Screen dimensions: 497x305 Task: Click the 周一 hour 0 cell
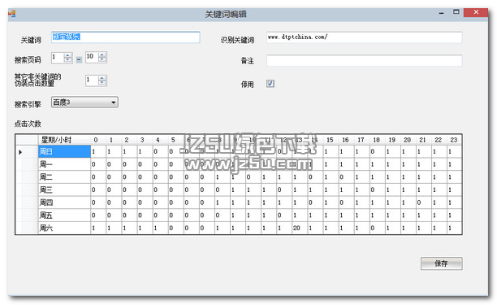tap(98, 164)
